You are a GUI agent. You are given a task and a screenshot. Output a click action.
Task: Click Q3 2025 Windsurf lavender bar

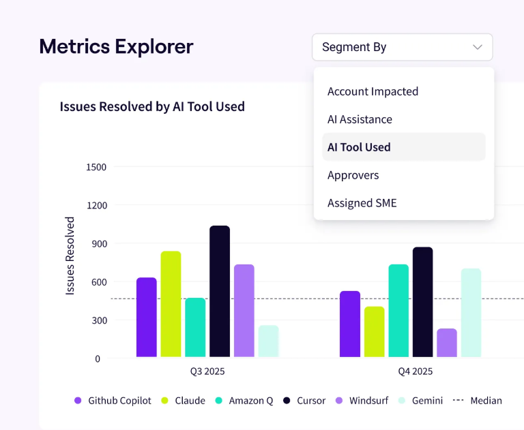coord(244,311)
